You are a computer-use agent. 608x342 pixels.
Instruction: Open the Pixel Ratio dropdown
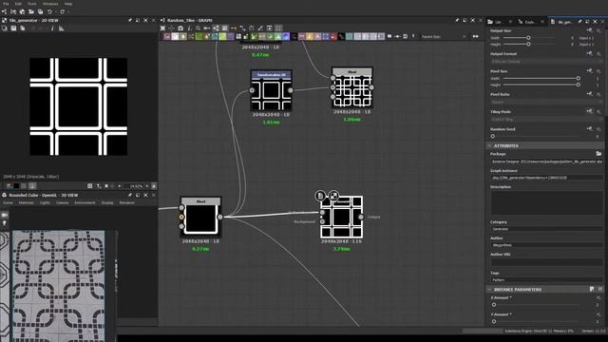[547, 102]
